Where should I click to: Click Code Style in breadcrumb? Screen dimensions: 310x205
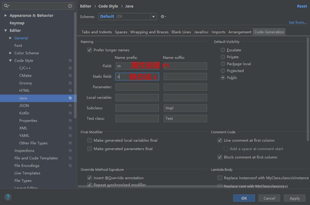tap(108, 6)
